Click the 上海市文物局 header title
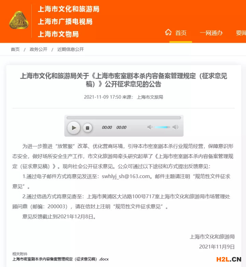This screenshot has width=246, height=267. 58,34
